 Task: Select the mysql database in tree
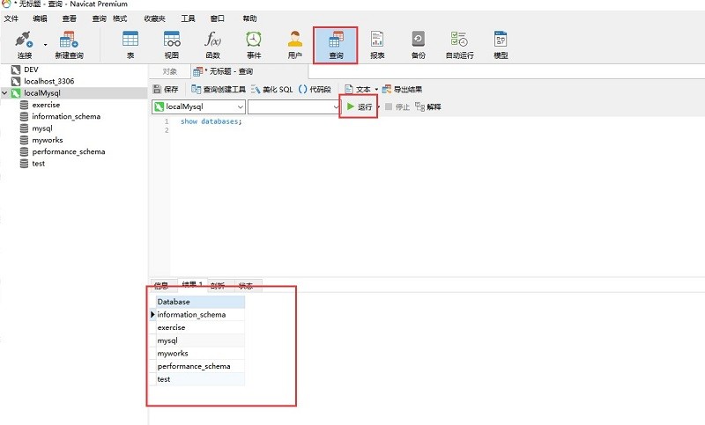42,128
